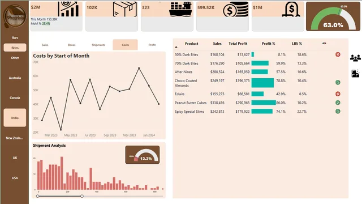Filter by India

pyautogui.click(x=15, y=118)
